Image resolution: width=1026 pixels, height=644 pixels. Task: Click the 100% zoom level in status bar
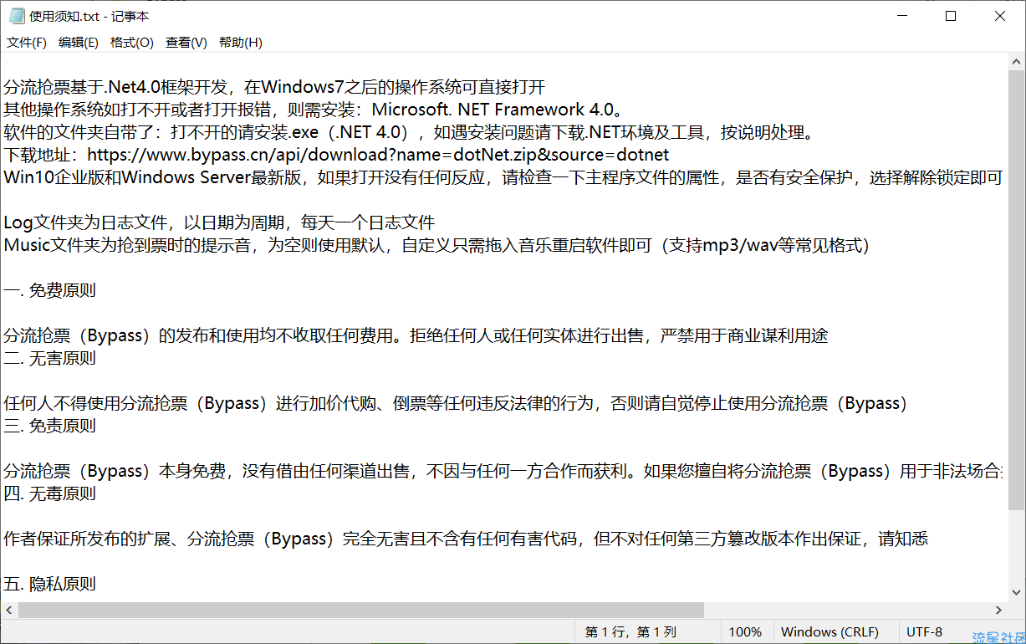745,632
